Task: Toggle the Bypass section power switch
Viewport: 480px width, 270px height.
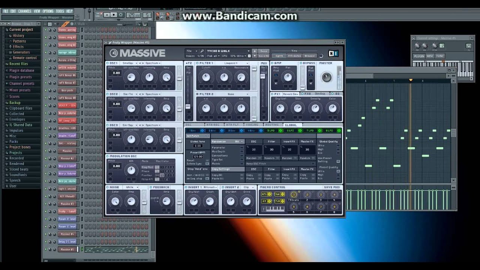Action: click(x=301, y=63)
